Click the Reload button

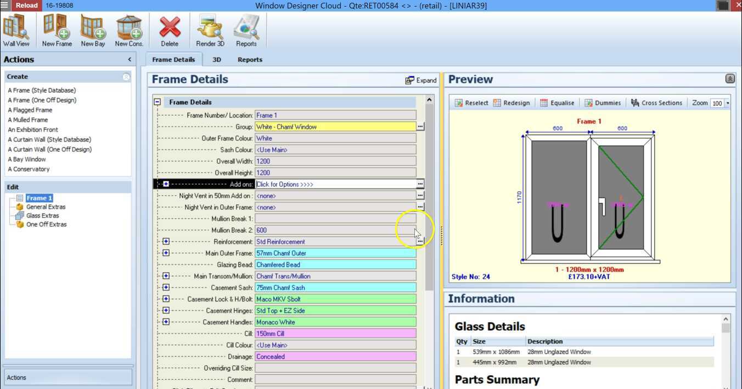click(26, 5)
